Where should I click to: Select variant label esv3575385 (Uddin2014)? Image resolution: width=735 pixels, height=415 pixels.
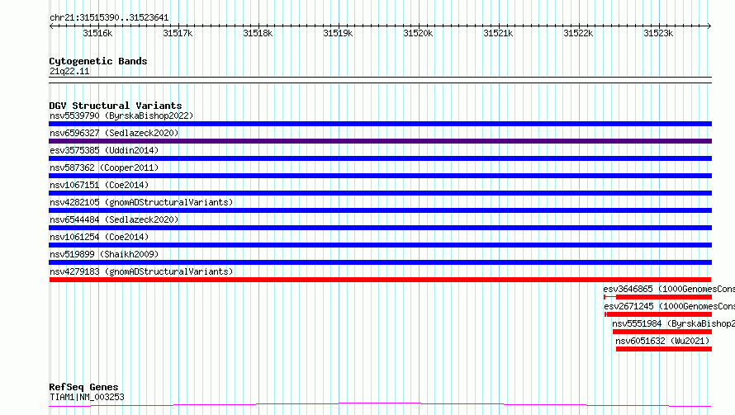coord(104,150)
